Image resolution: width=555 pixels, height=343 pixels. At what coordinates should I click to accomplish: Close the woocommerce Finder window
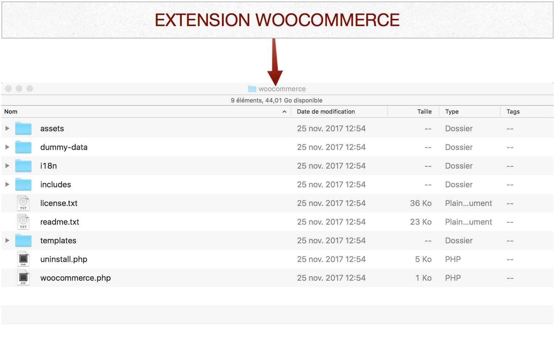click(9, 89)
